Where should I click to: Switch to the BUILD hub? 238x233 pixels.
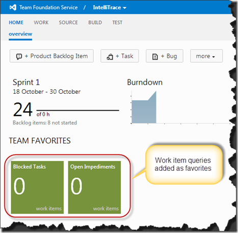pos(95,22)
